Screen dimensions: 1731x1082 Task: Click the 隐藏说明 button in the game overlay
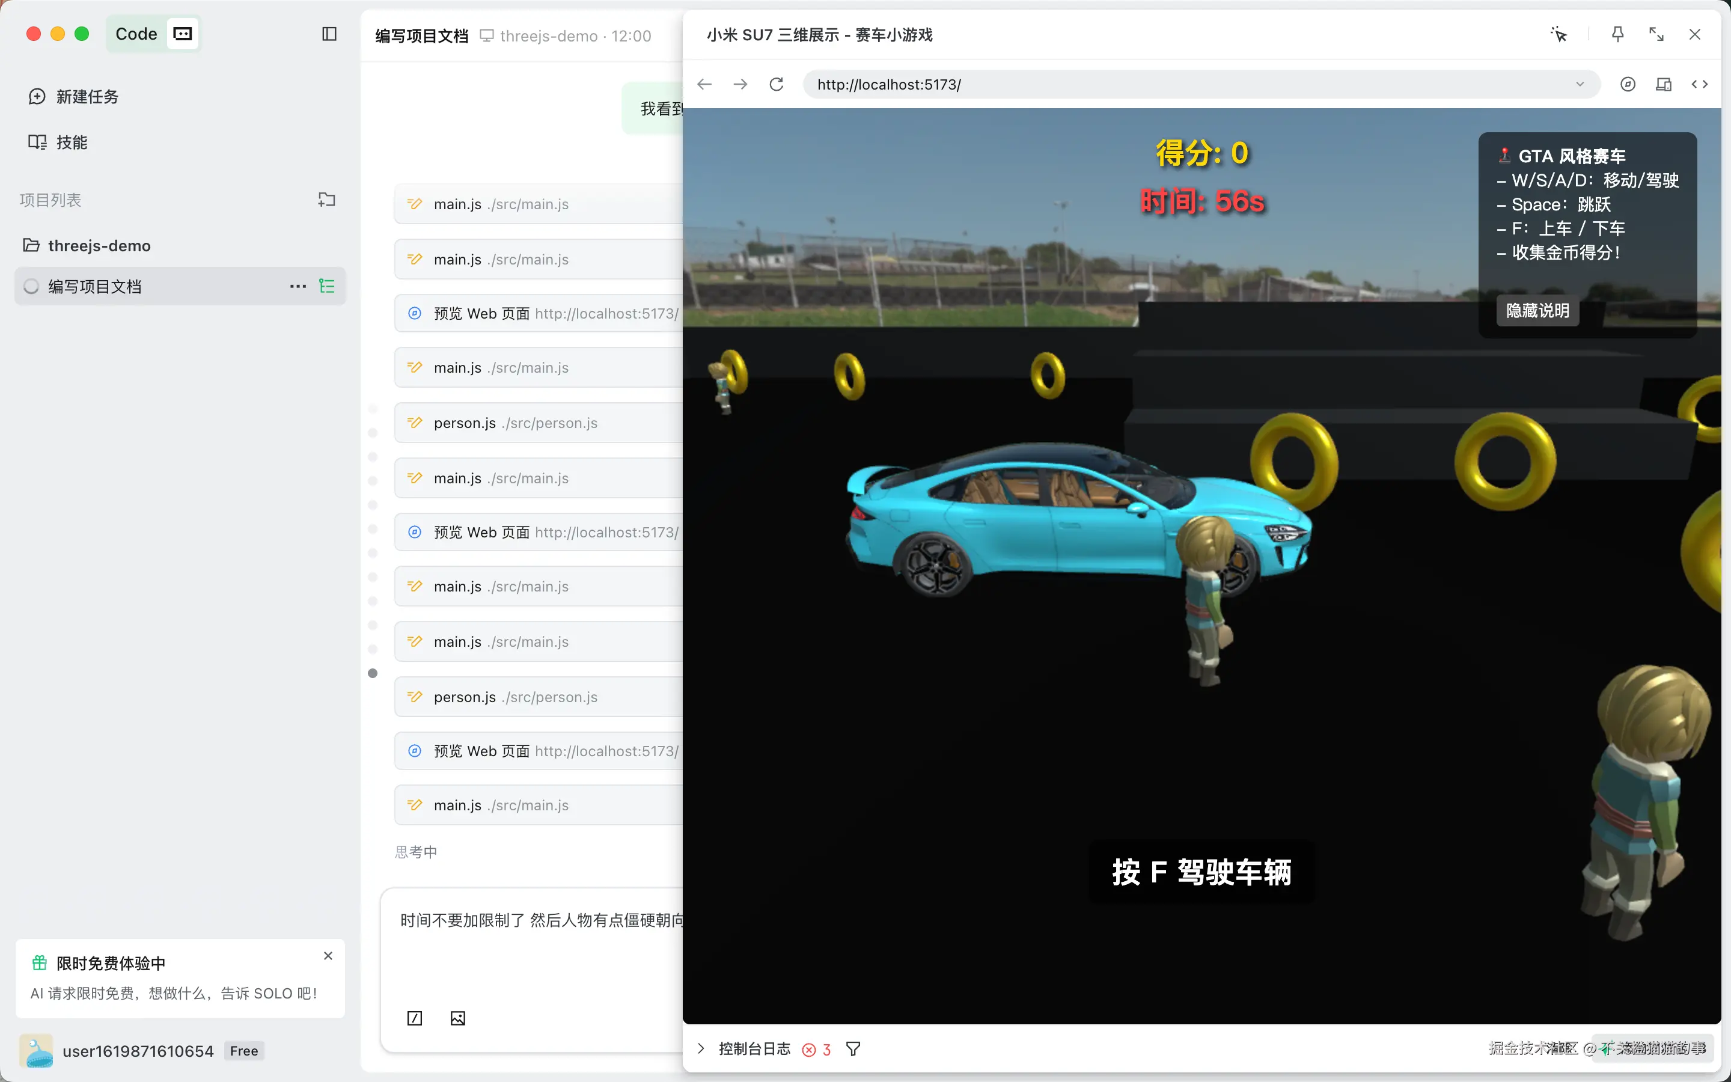pyautogui.click(x=1536, y=310)
